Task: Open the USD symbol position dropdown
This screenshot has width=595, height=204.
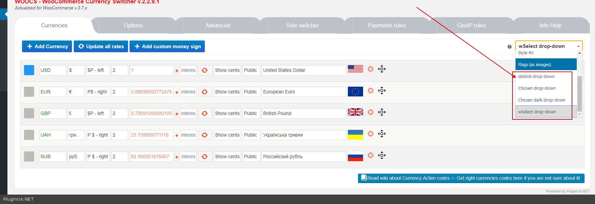Action: (x=98, y=70)
